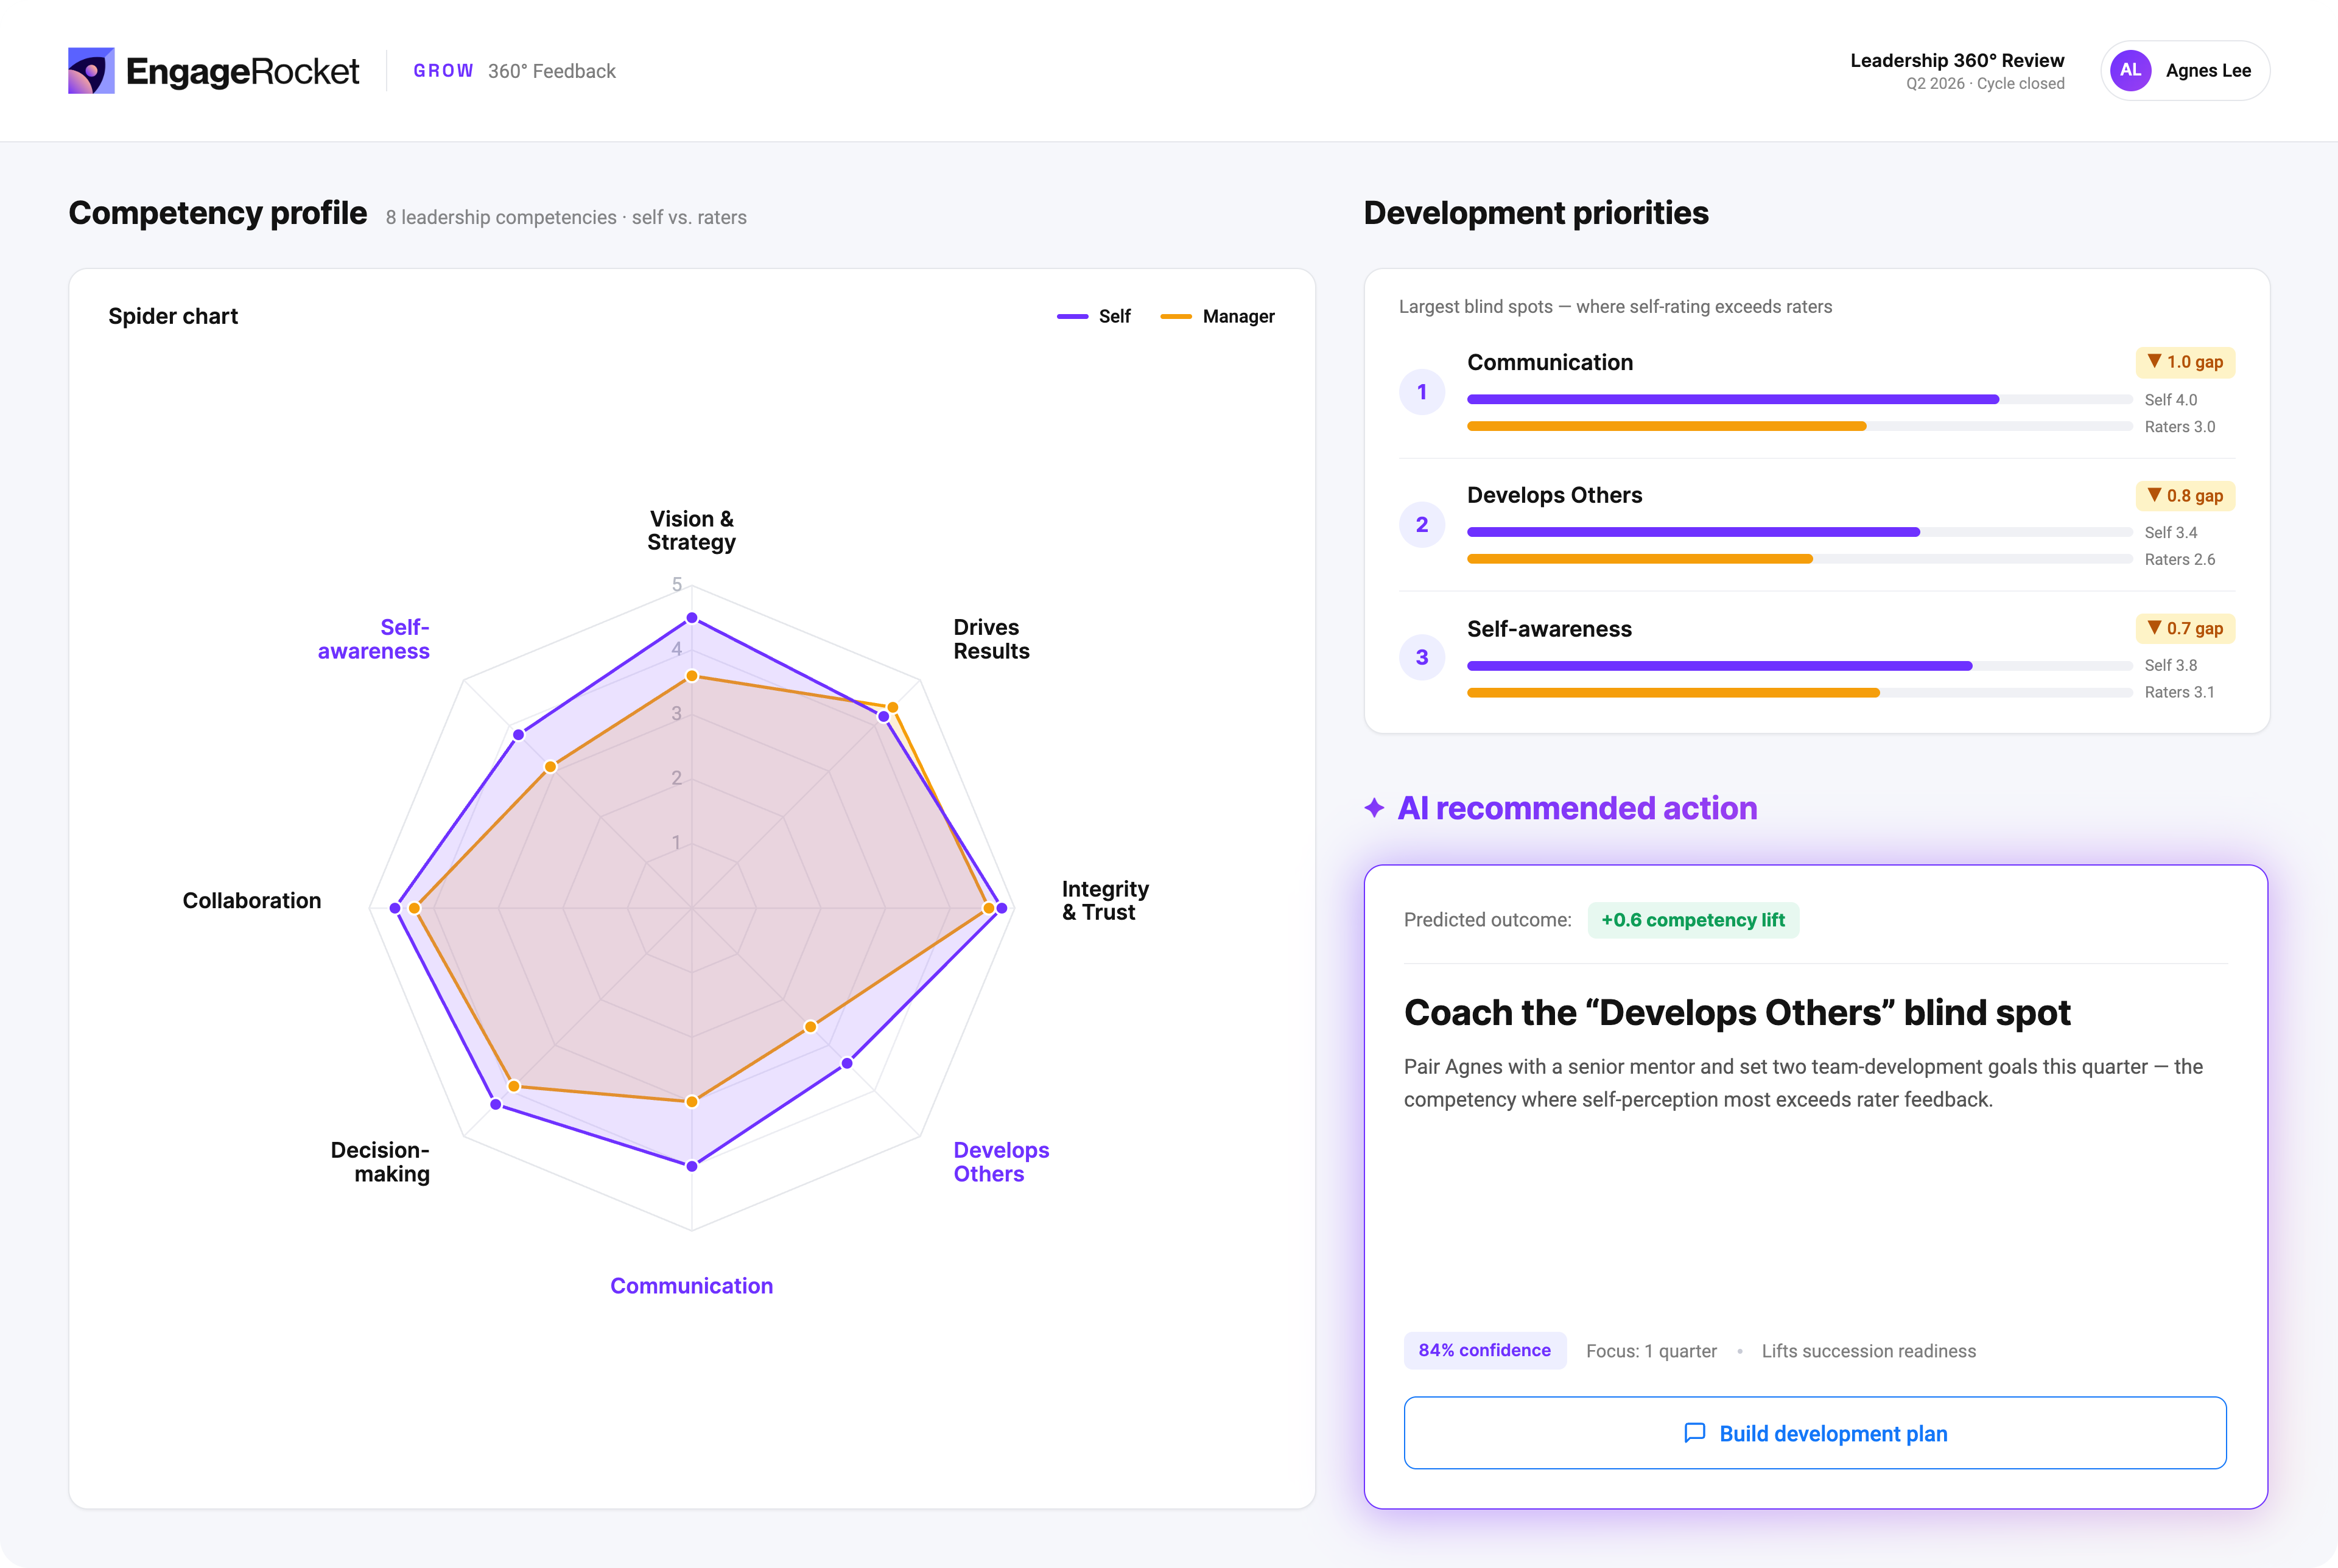
Task: Click the Vision & Strategy manager data point
Action: click(692, 676)
